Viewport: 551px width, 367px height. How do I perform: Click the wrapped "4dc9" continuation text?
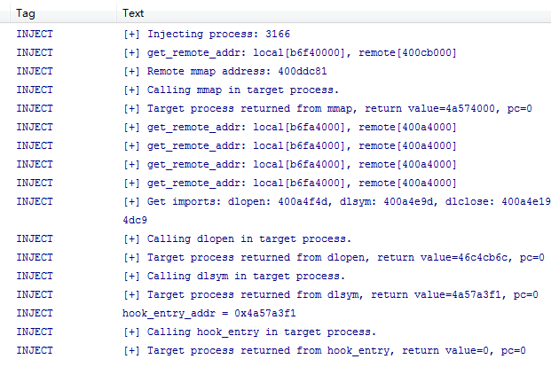click(x=137, y=219)
